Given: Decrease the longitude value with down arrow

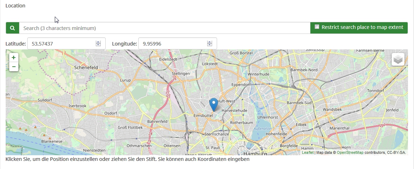Looking at the screenshot, I should (x=210, y=45).
